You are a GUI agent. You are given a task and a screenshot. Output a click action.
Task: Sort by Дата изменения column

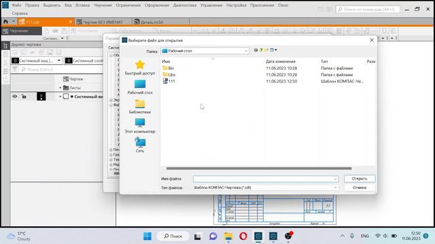point(281,62)
